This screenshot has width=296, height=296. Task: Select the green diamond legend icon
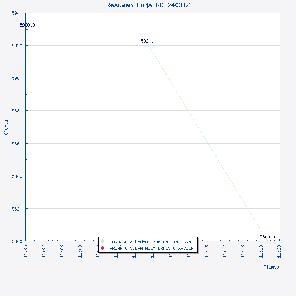[103, 241]
